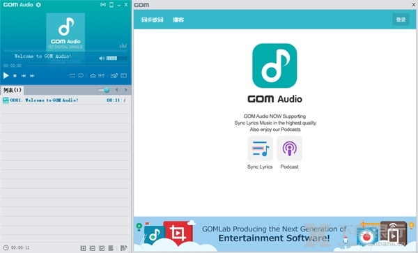Close the GOM Audio player window
Screen dimensions: 418x253
pos(126,5)
